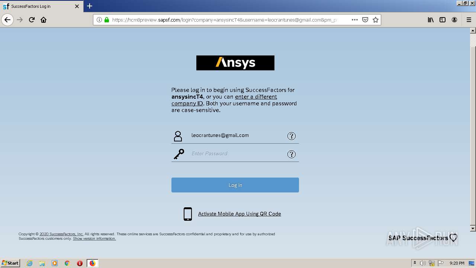Switch to Firefox taskbar button
The height and width of the screenshot is (268, 476).
click(x=92, y=263)
